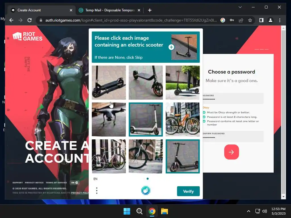Open a new tab with the plus button

click(x=149, y=10)
